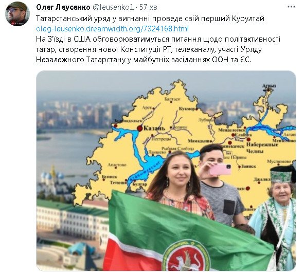Follow the oleg-leusenko.dreamwidth.org link
304x275 pixels.
[x=113, y=29]
